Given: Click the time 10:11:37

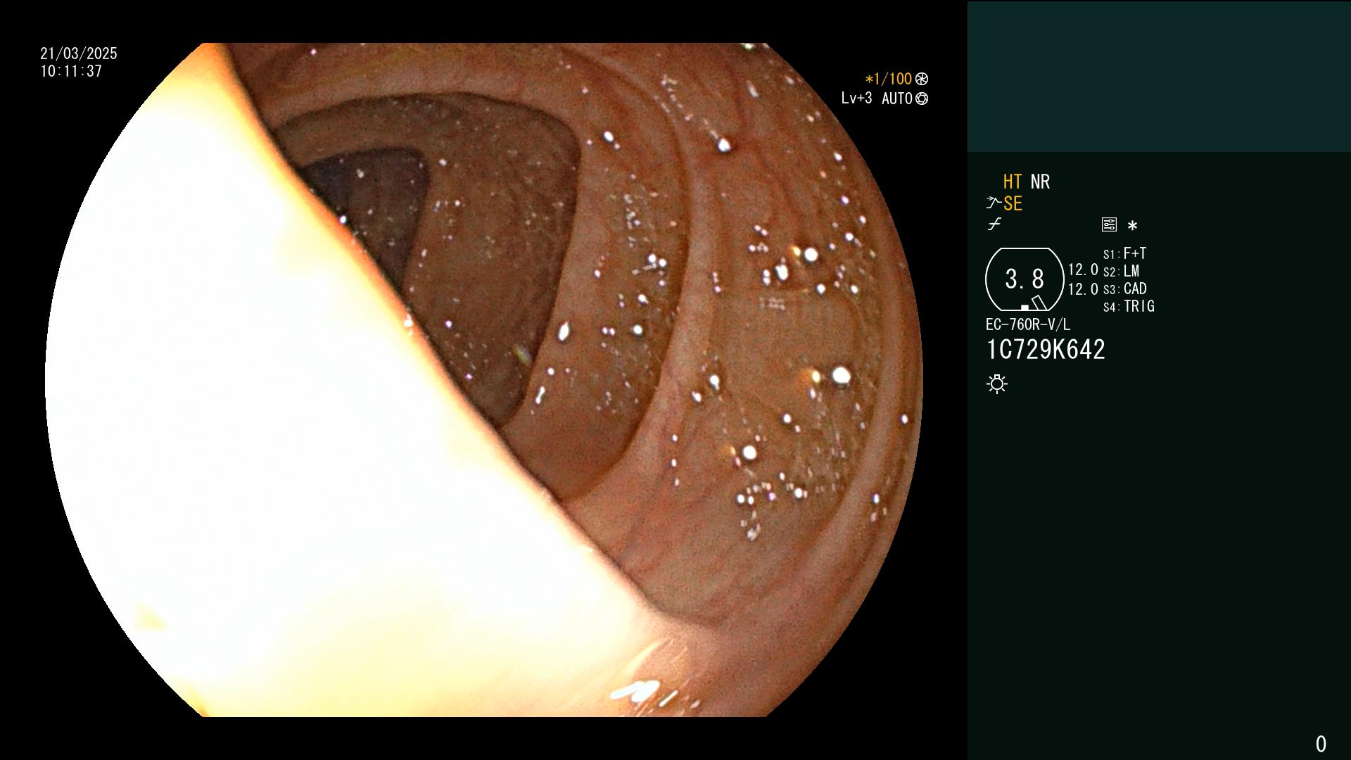Looking at the screenshot, I should [x=71, y=71].
